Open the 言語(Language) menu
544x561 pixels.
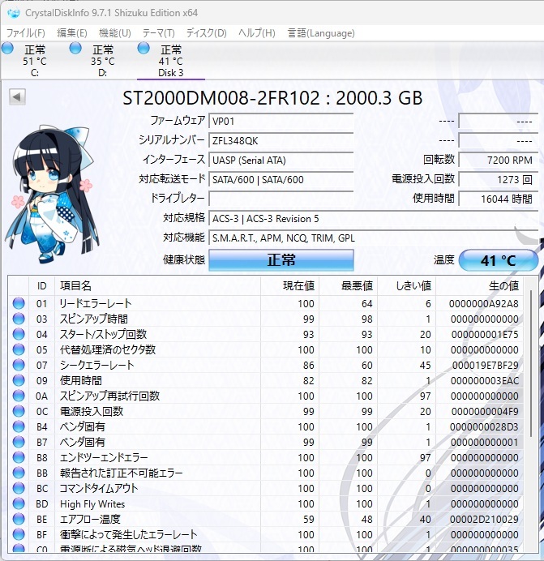click(321, 33)
